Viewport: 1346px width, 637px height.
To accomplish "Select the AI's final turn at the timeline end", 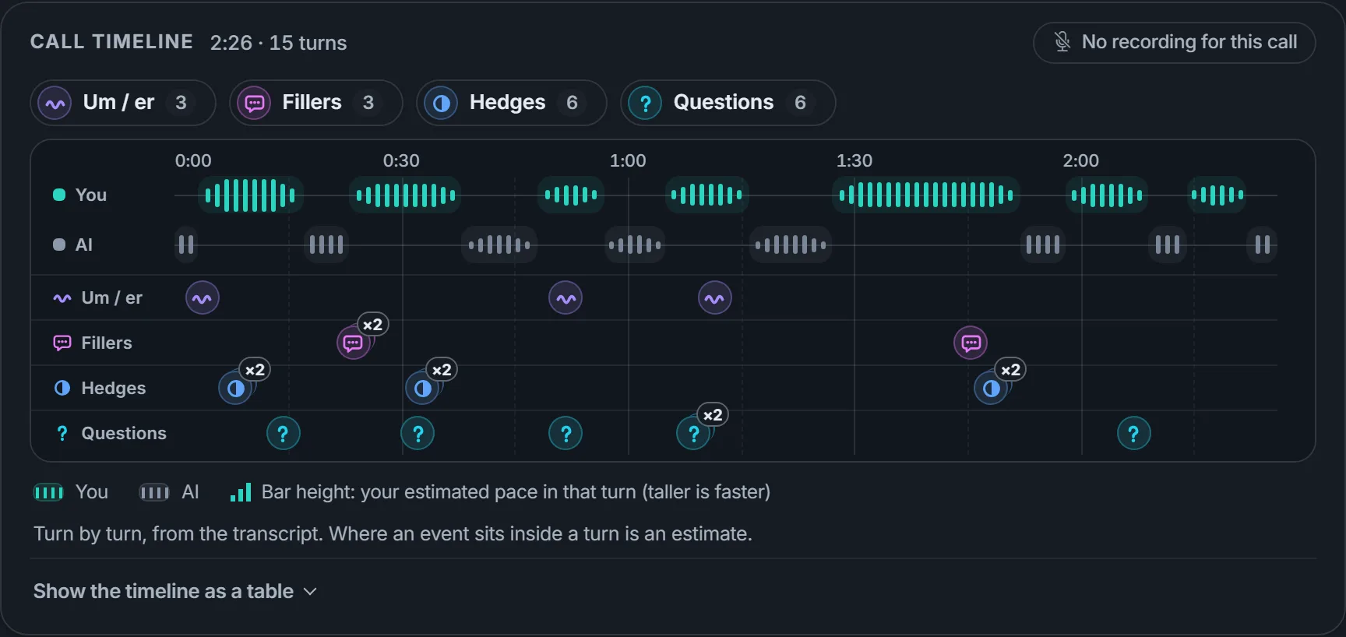I will pos(1263,245).
